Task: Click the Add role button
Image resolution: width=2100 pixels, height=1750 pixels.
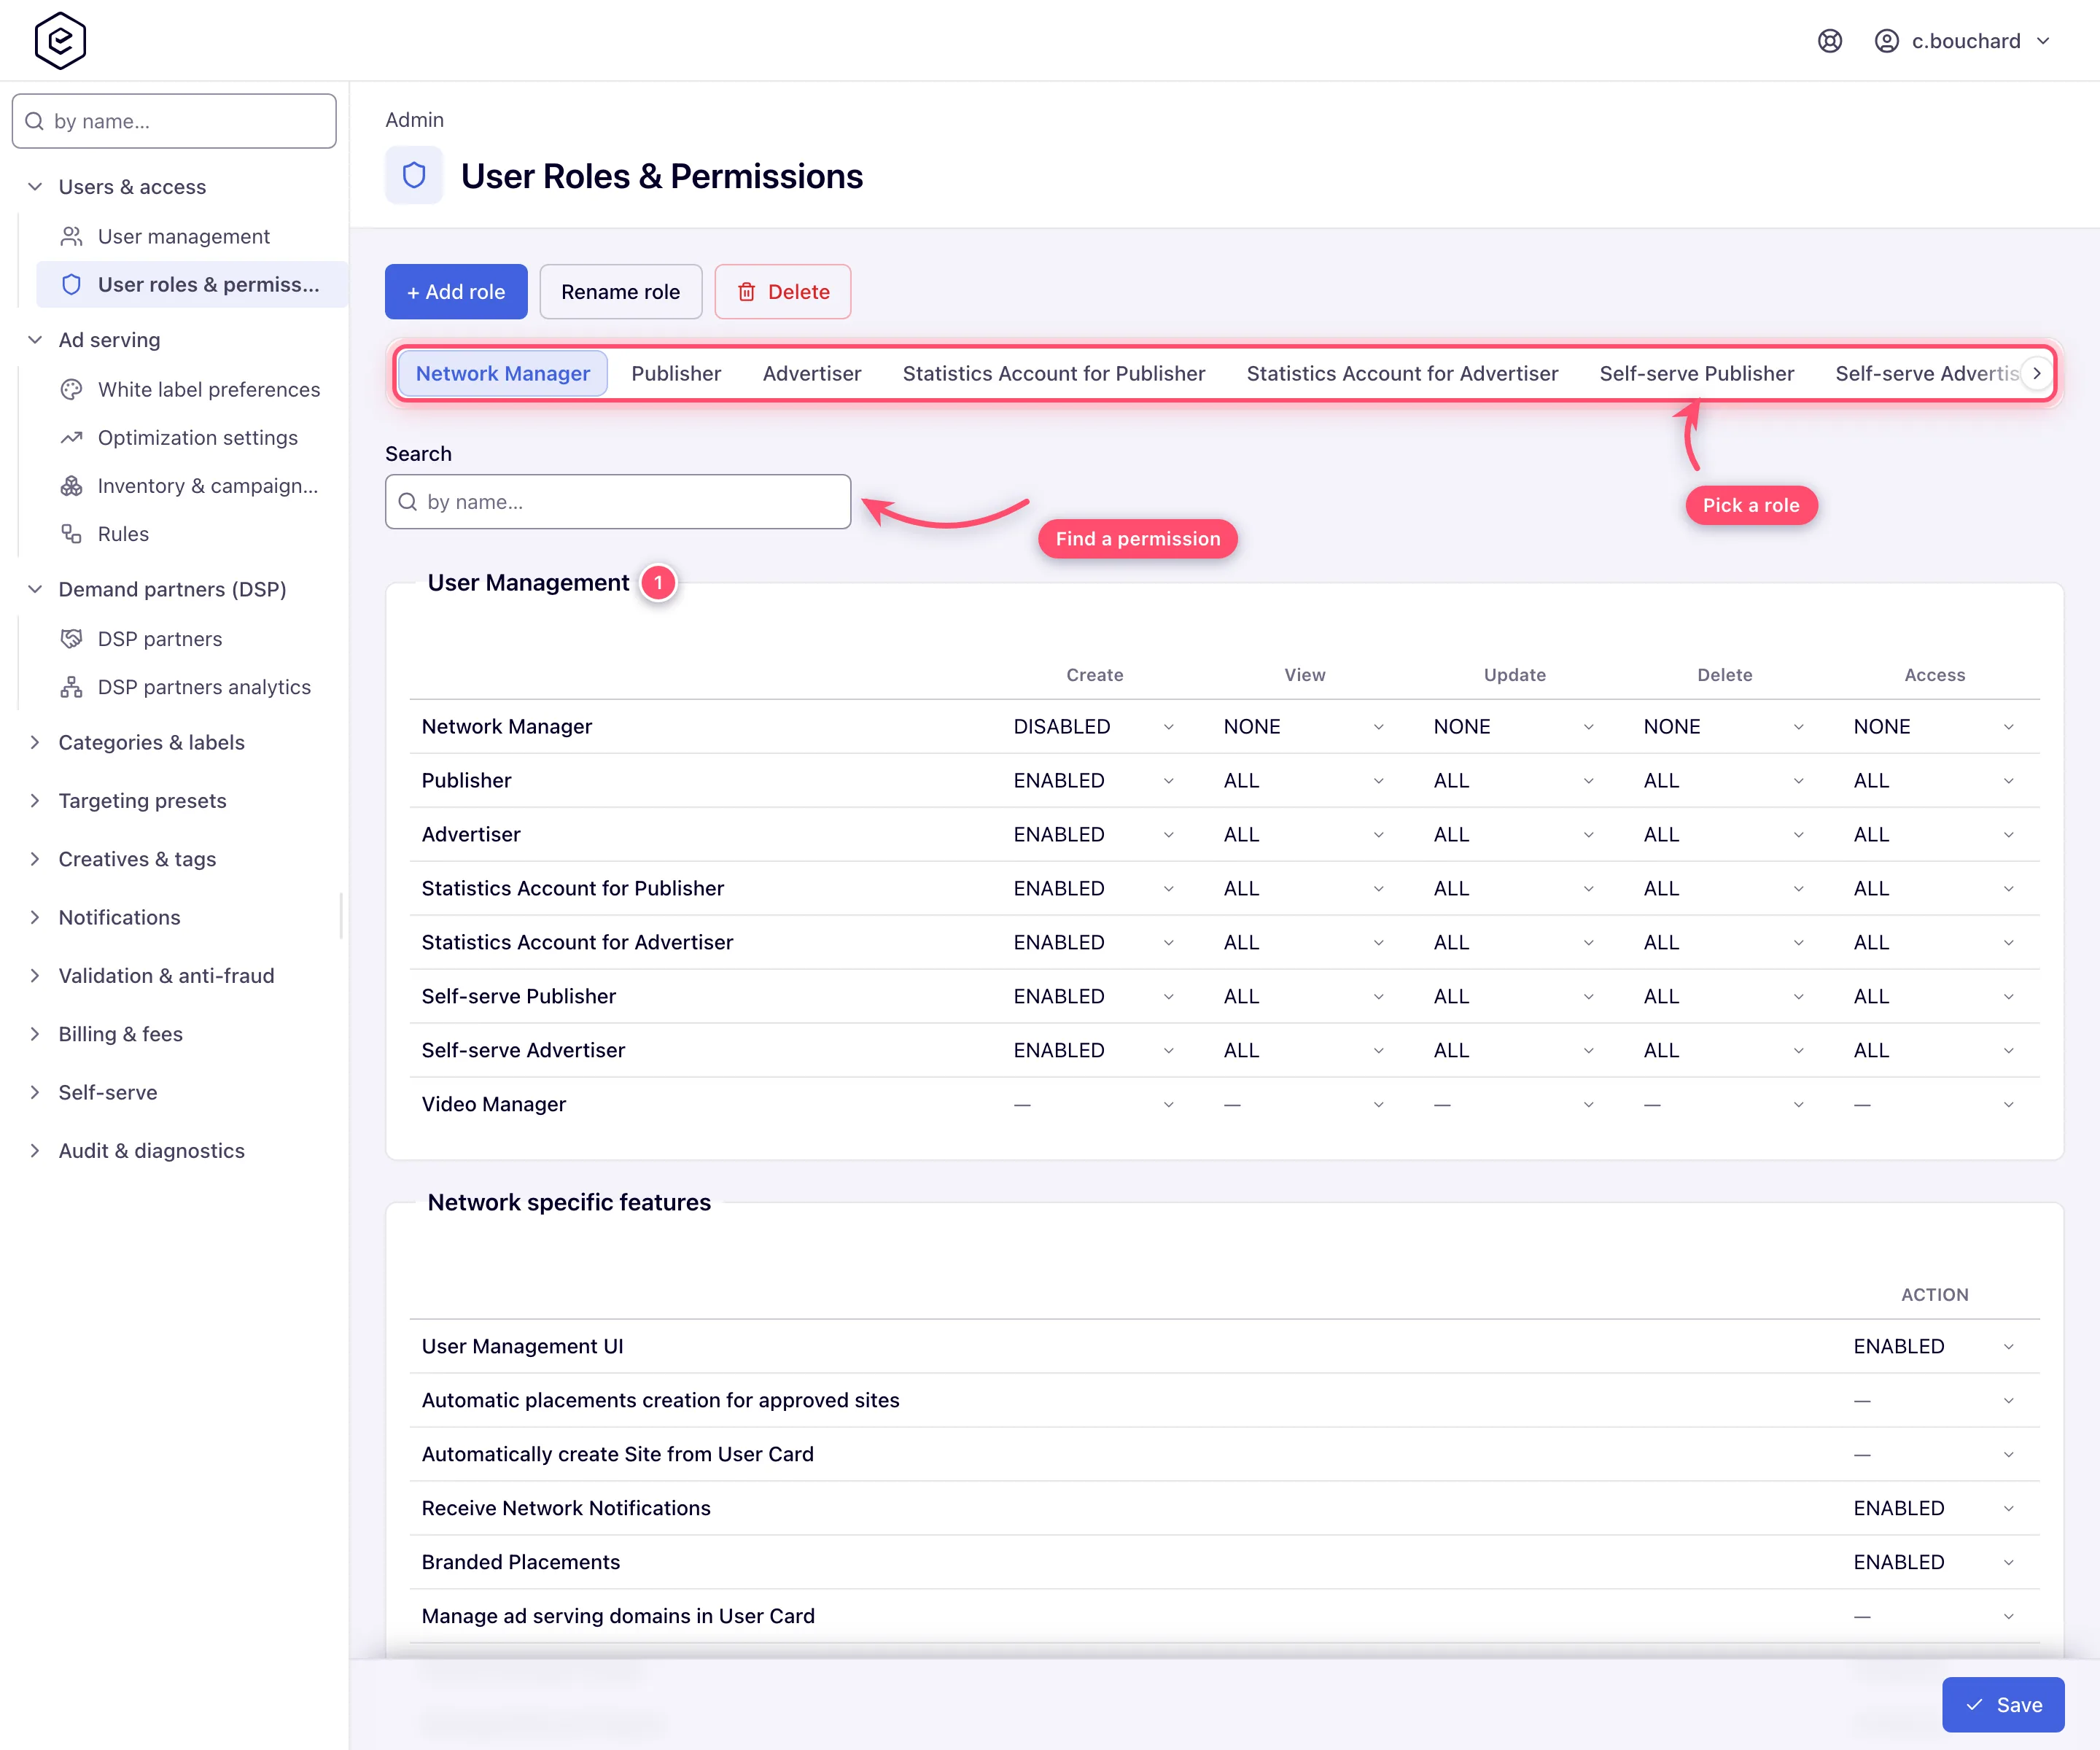Action: click(456, 292)
